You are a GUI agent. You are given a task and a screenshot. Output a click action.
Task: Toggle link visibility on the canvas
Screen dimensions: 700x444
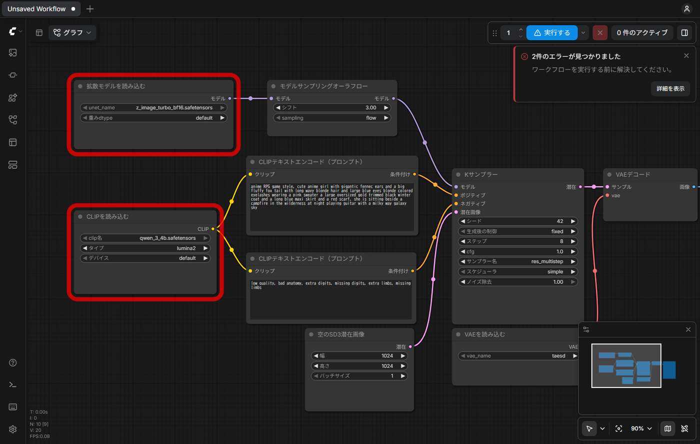point(684,428)
